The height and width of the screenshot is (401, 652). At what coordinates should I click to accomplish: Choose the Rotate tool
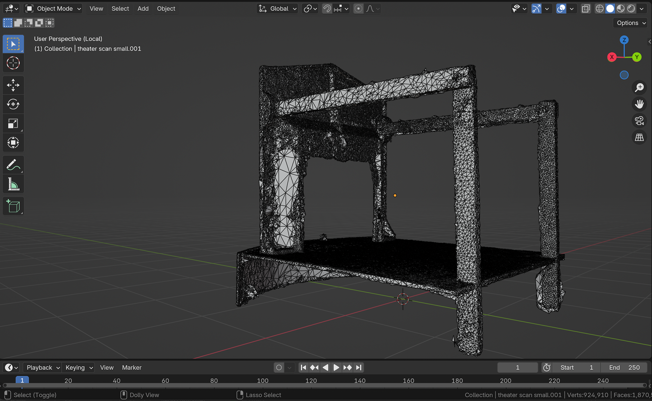pos(13,104)
